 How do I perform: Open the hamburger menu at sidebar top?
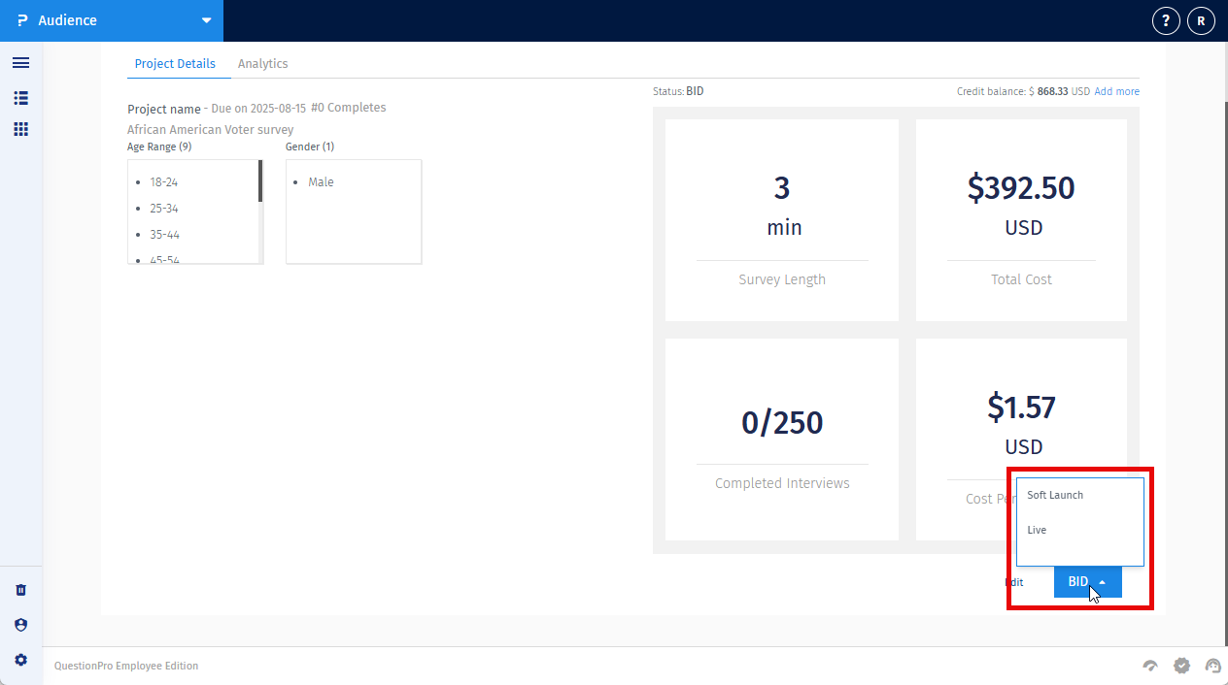tap(20, 62)
